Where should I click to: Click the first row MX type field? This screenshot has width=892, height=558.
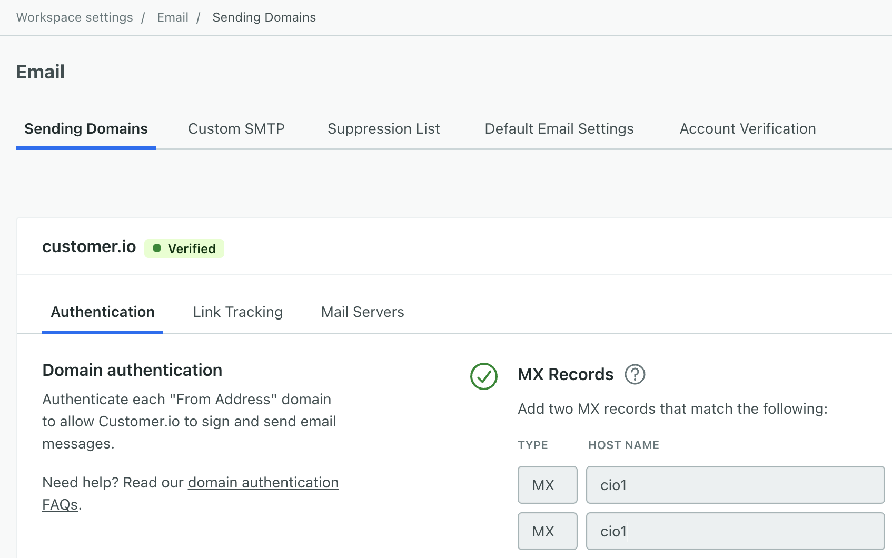547,485
